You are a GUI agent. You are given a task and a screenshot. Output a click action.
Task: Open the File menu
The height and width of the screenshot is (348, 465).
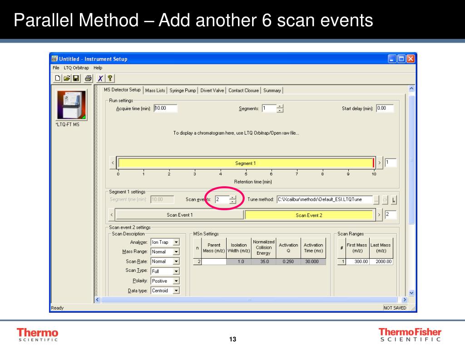click(56, 68)
